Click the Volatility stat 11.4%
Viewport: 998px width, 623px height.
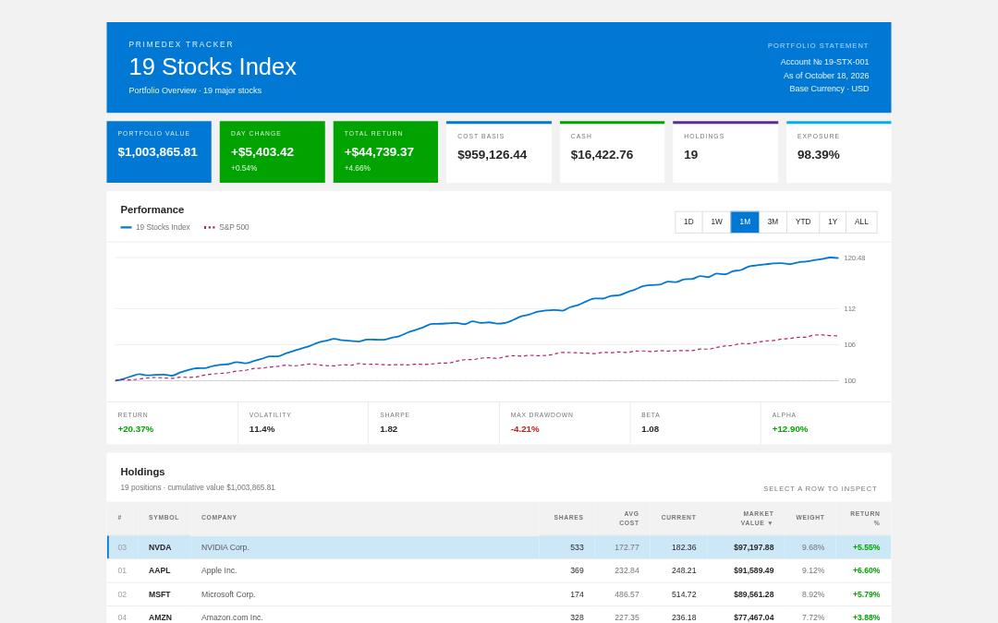[x=262, y=429]
